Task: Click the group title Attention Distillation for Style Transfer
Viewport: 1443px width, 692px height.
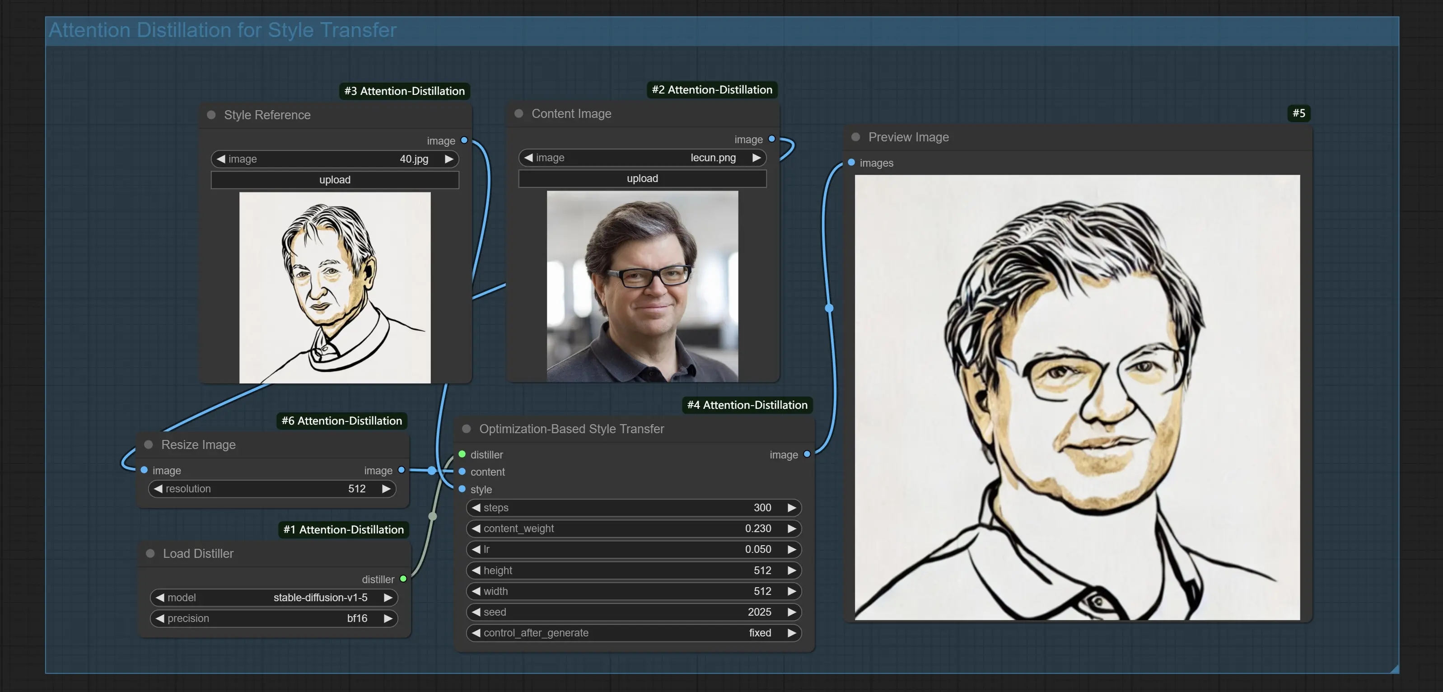Action: [x=222, y=30]
